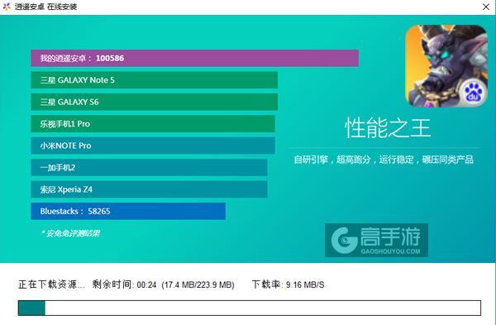Click the Baidu paw badge on the game icon
This screenshot has height=325, width=496.
473,93
